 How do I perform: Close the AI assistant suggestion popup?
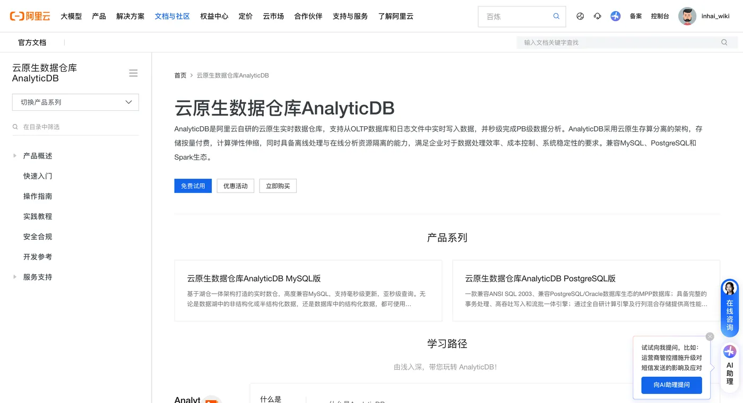(x=710, y=337)
